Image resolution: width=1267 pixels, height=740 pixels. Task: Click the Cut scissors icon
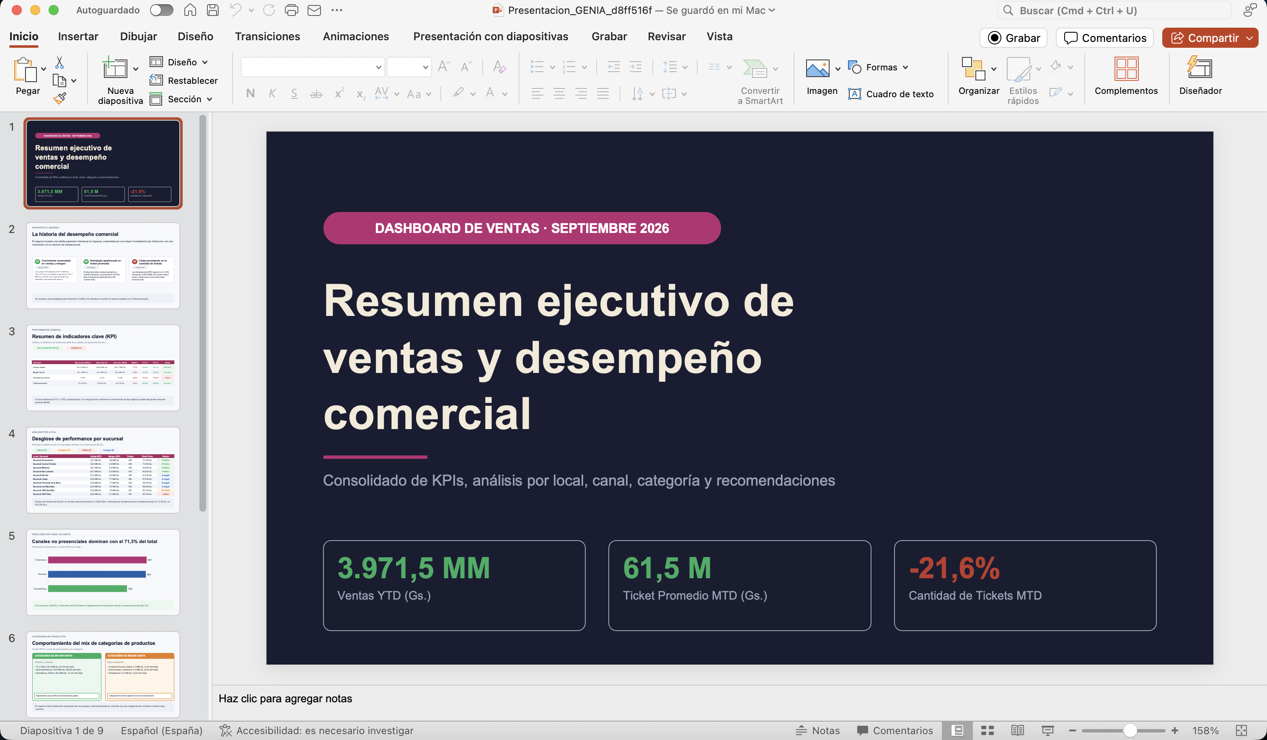59,62
